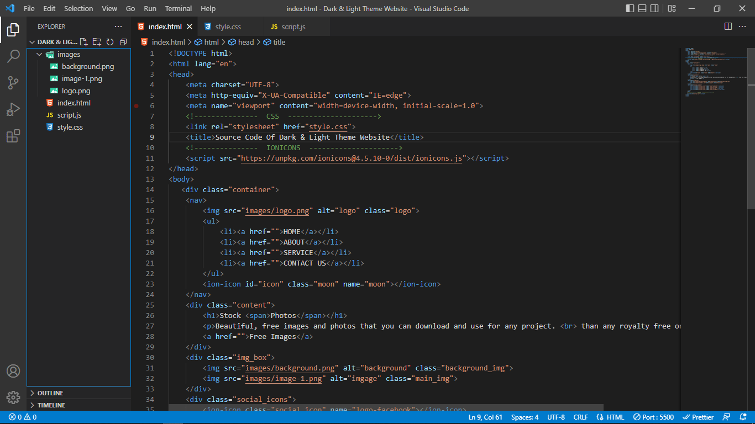
Task: Open image-1.png in the file tree
Action: 79,78
